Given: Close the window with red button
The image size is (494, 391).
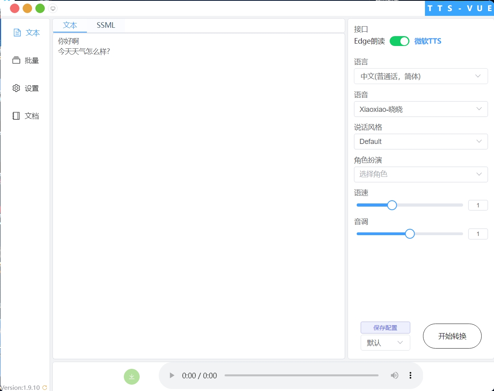Looking at the screenshot, I should [x=15, y=8].
